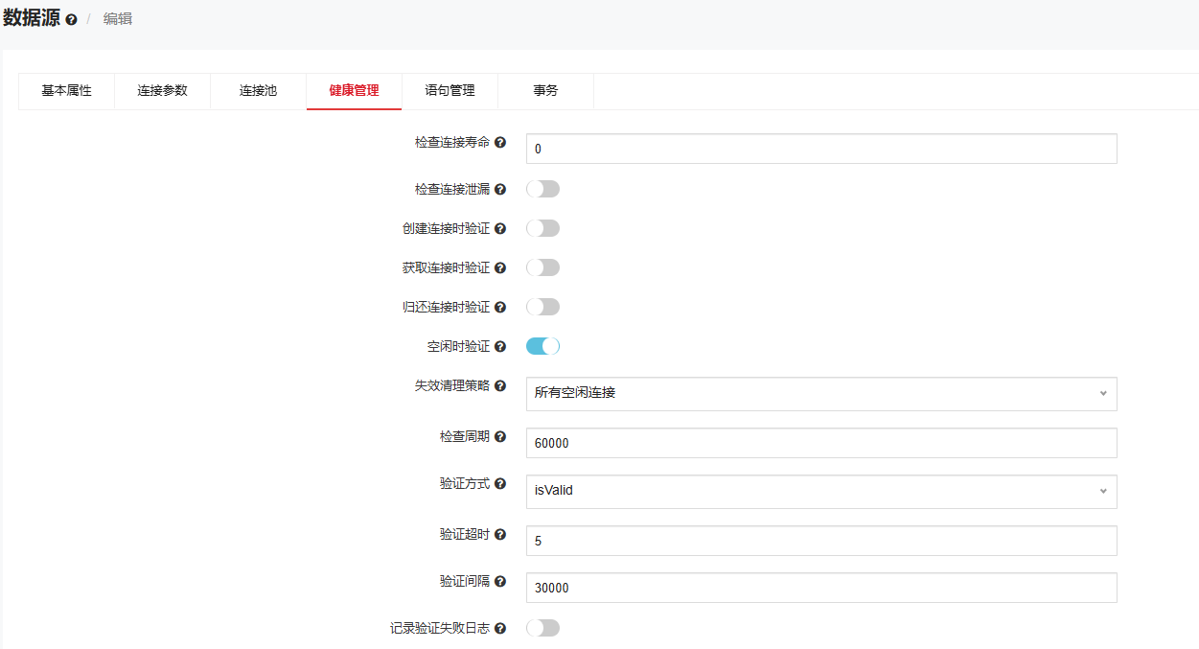Open the 连接池 tab
Image resolution: width=1199 pixels, height=649 pixels.
pyautogui.click(x=259, y=91)
